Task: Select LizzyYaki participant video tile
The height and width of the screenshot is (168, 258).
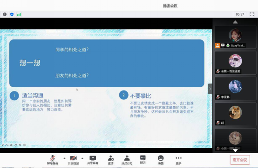Action: [x=235, y=37]
